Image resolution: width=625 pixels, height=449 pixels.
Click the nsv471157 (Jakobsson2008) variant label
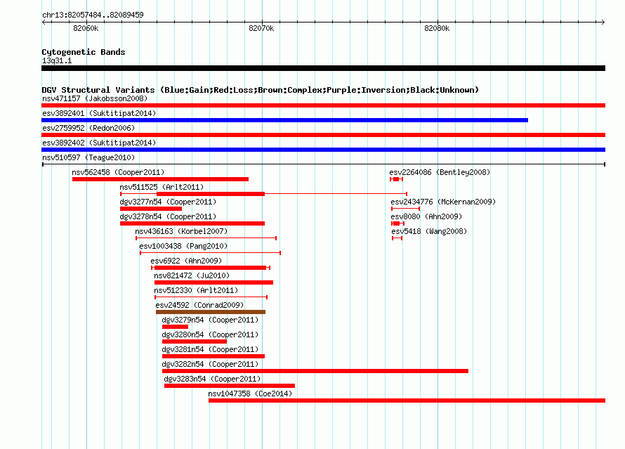click(x=95, y=98)
